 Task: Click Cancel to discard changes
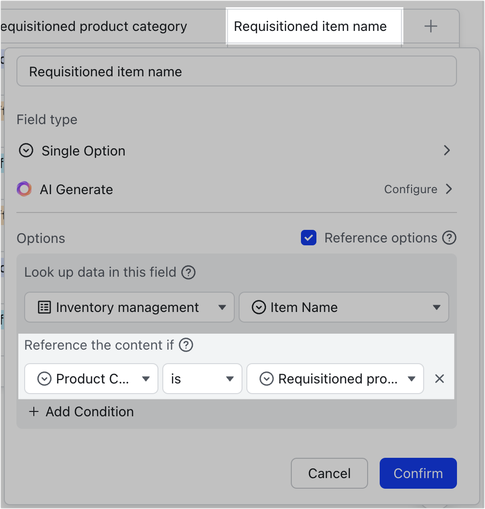(329, 473)
